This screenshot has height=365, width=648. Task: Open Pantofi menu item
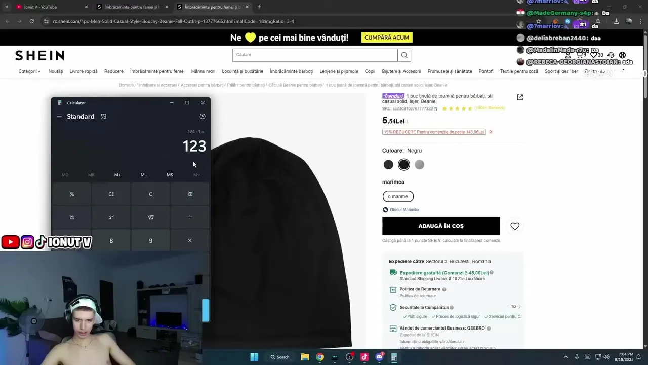tap(486, 71)
